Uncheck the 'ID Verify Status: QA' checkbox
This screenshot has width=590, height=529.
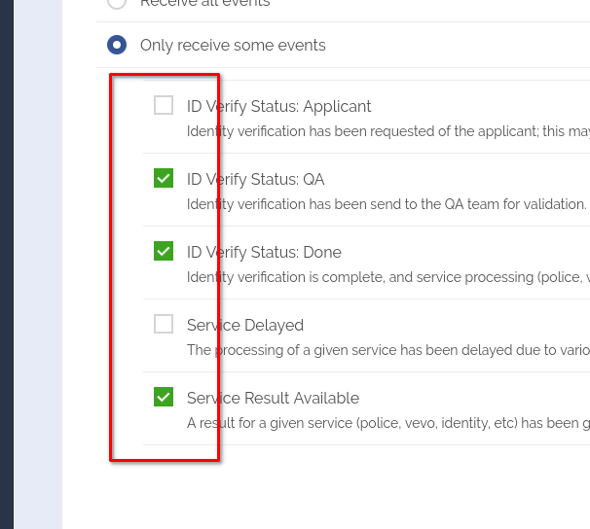click(x=164, y=179)
